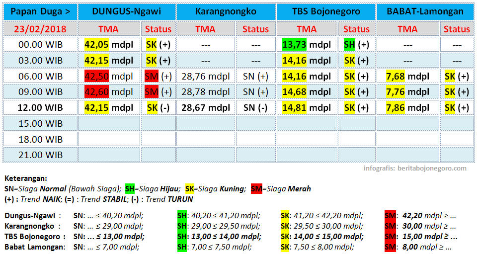Select the BABAT-Lamongan station header
477x254 pixels.
coord(426,11)
